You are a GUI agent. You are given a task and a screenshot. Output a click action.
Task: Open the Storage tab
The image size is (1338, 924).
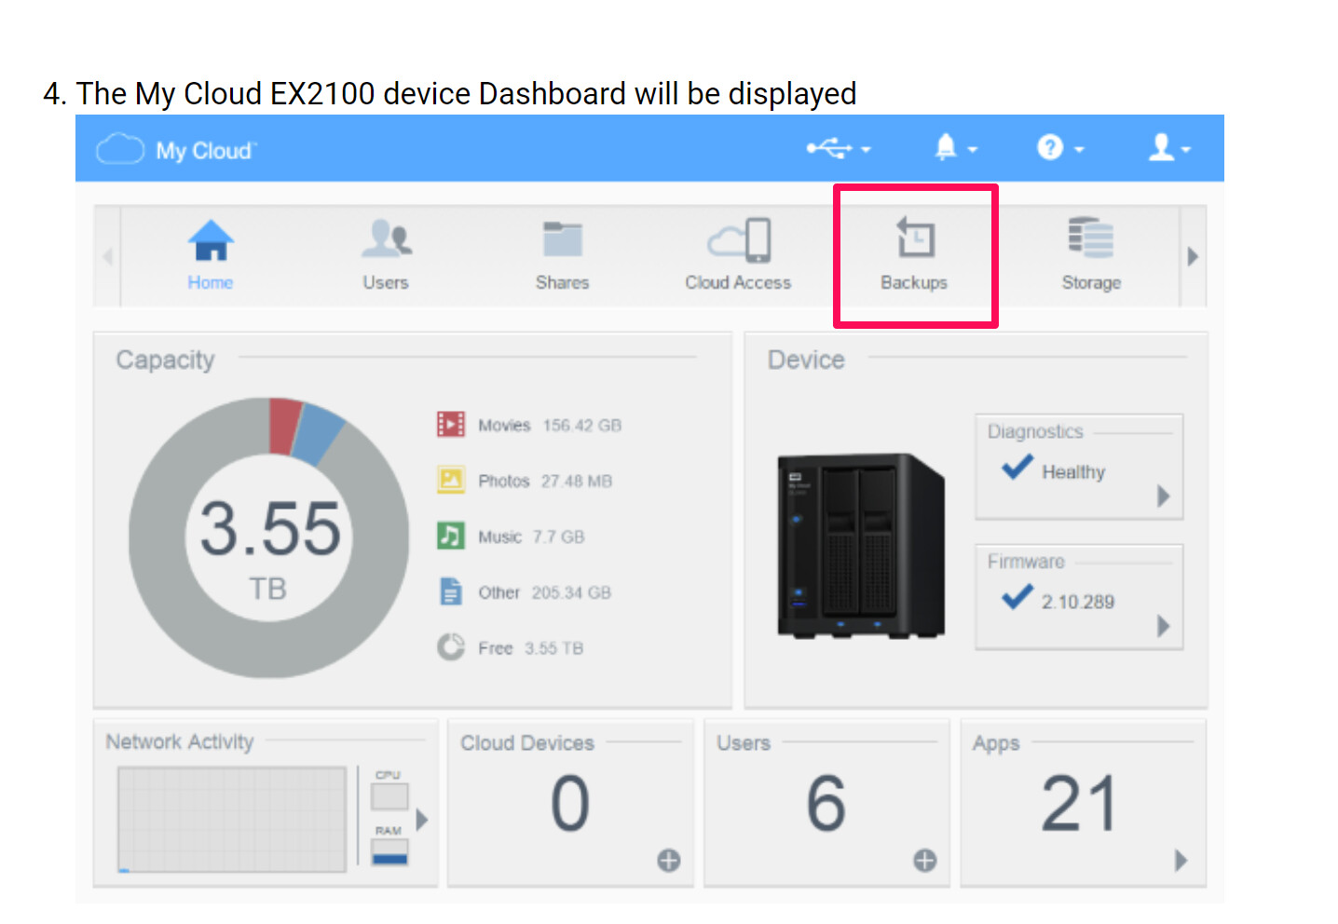tap(1091, 254)
